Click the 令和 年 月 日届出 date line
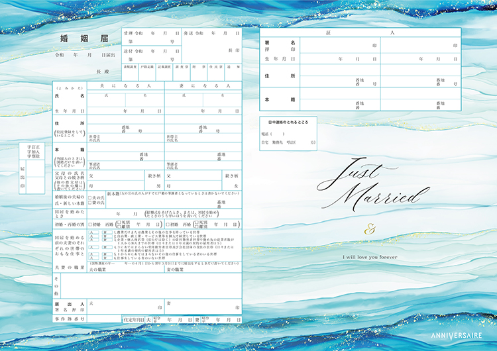 coord(85,55)
